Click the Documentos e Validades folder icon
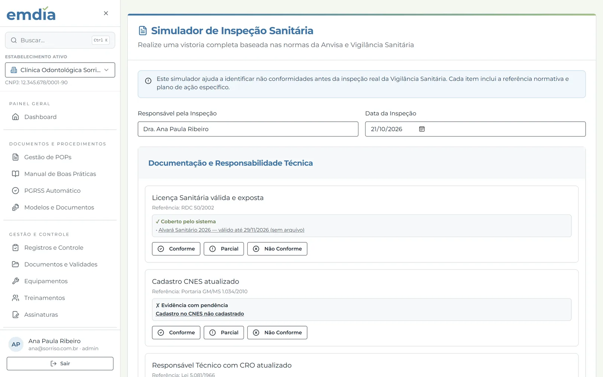 pyautogui.click(x=15, y=264)
